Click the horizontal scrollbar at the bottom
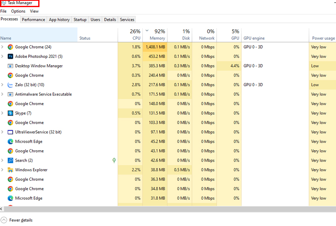This screenshot has width=336, height=226. tap(168, 208)
